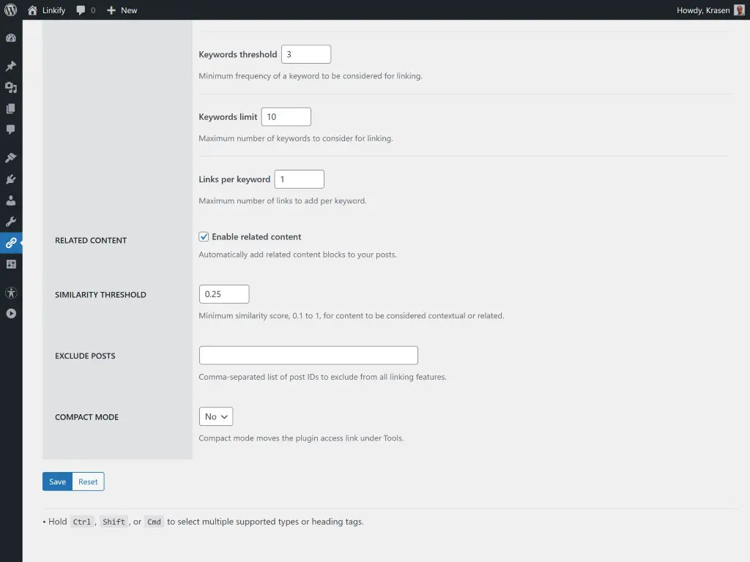Image resolution: width=750 pixels, height=562 pixels.
Task: Open the Howdy, Krasen account menu
Action: click(705, 10)
